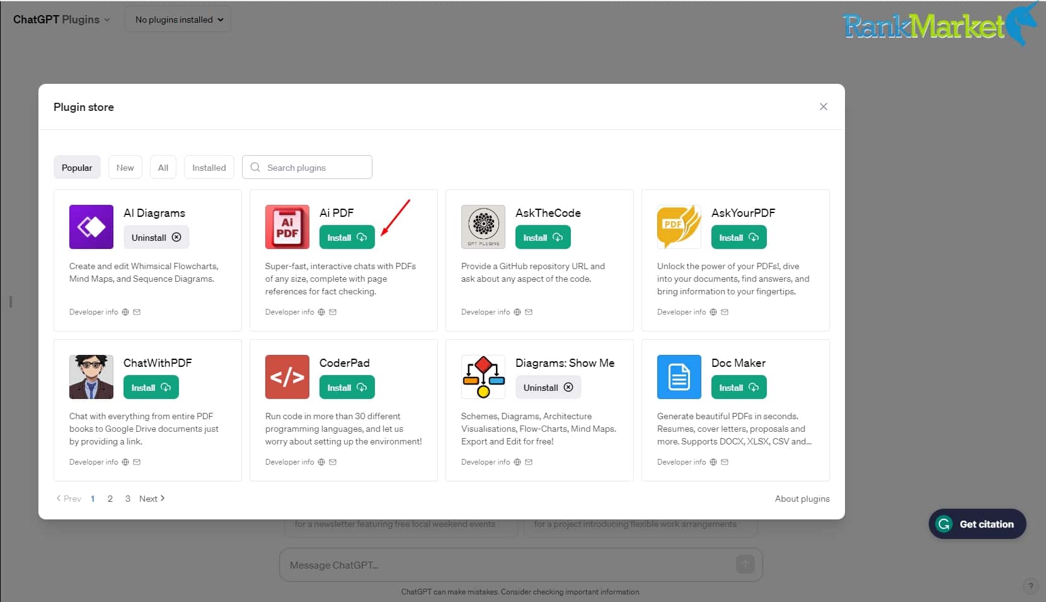Screen dimensions: 1046x602
Task: Click the Search plugins field
Action: tap(307, 167)
